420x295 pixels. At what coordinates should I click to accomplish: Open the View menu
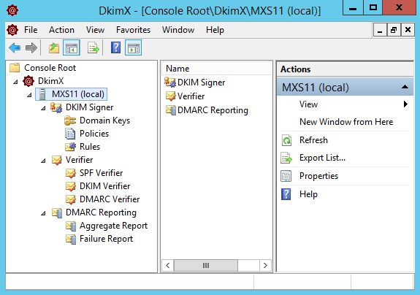pyautogui.click(x=95, y=30)
